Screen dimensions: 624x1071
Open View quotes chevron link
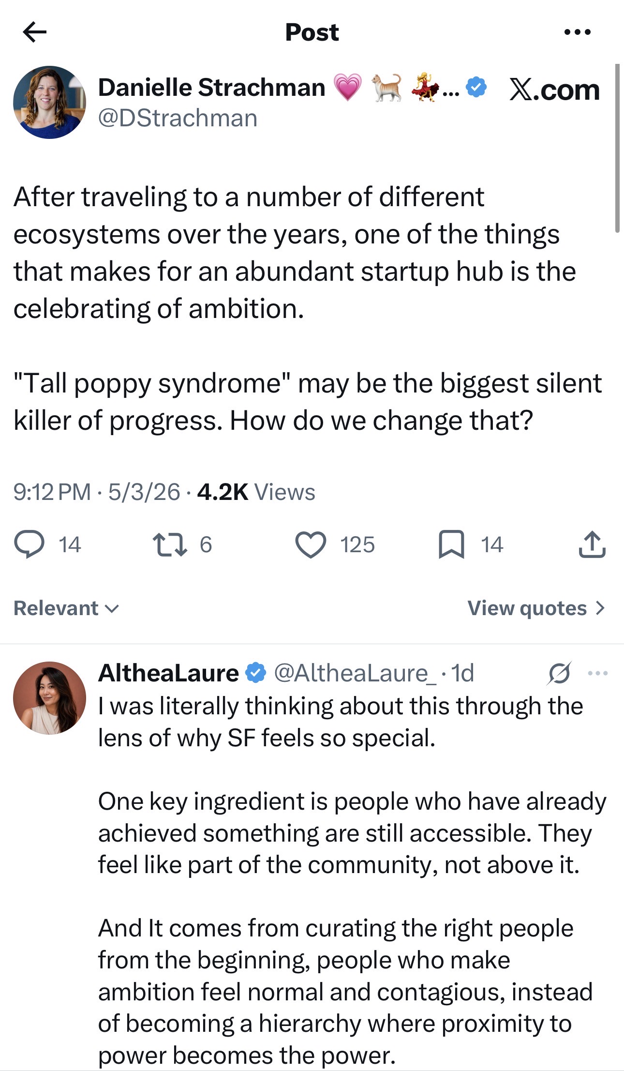coord(536,608)
